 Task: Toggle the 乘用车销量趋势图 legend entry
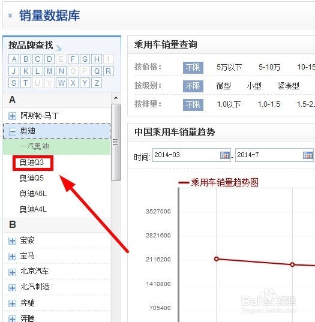coord(218,182)
